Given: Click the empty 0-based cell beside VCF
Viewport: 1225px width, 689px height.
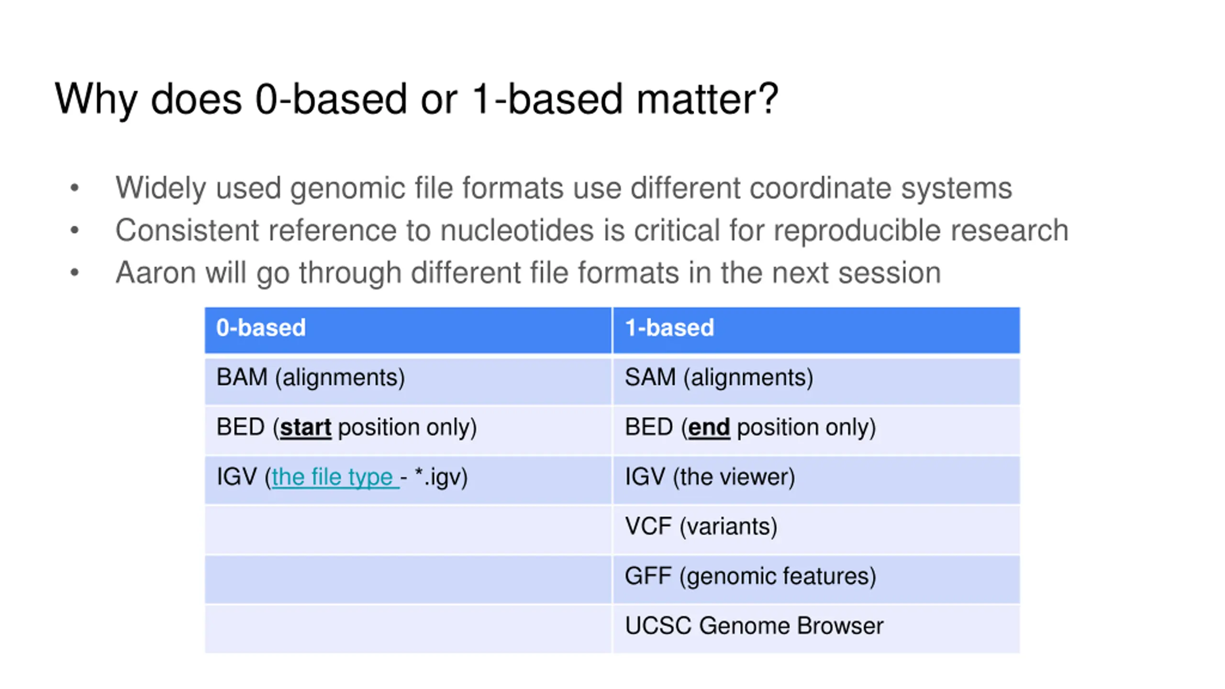Looking at the screenshot, I should (408, 530).
